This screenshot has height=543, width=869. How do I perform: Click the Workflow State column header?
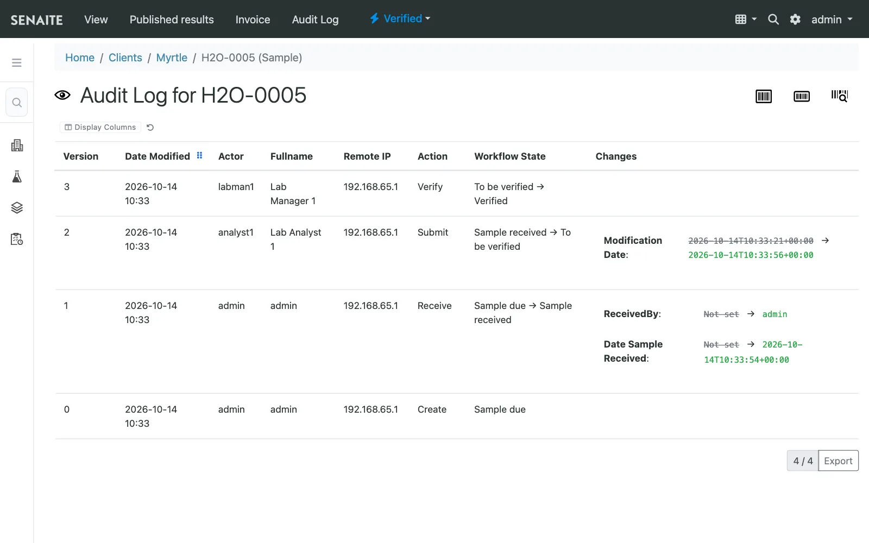pos(510,156)
